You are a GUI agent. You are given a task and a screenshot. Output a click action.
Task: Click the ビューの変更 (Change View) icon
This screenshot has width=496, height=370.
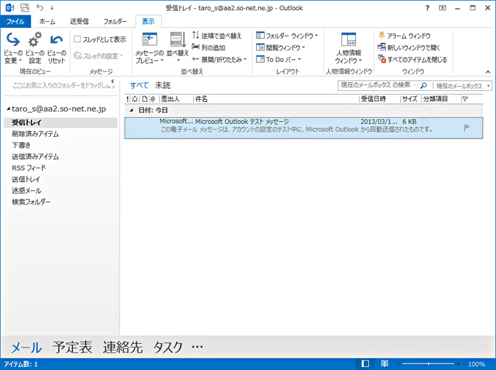tap(12, 41)
